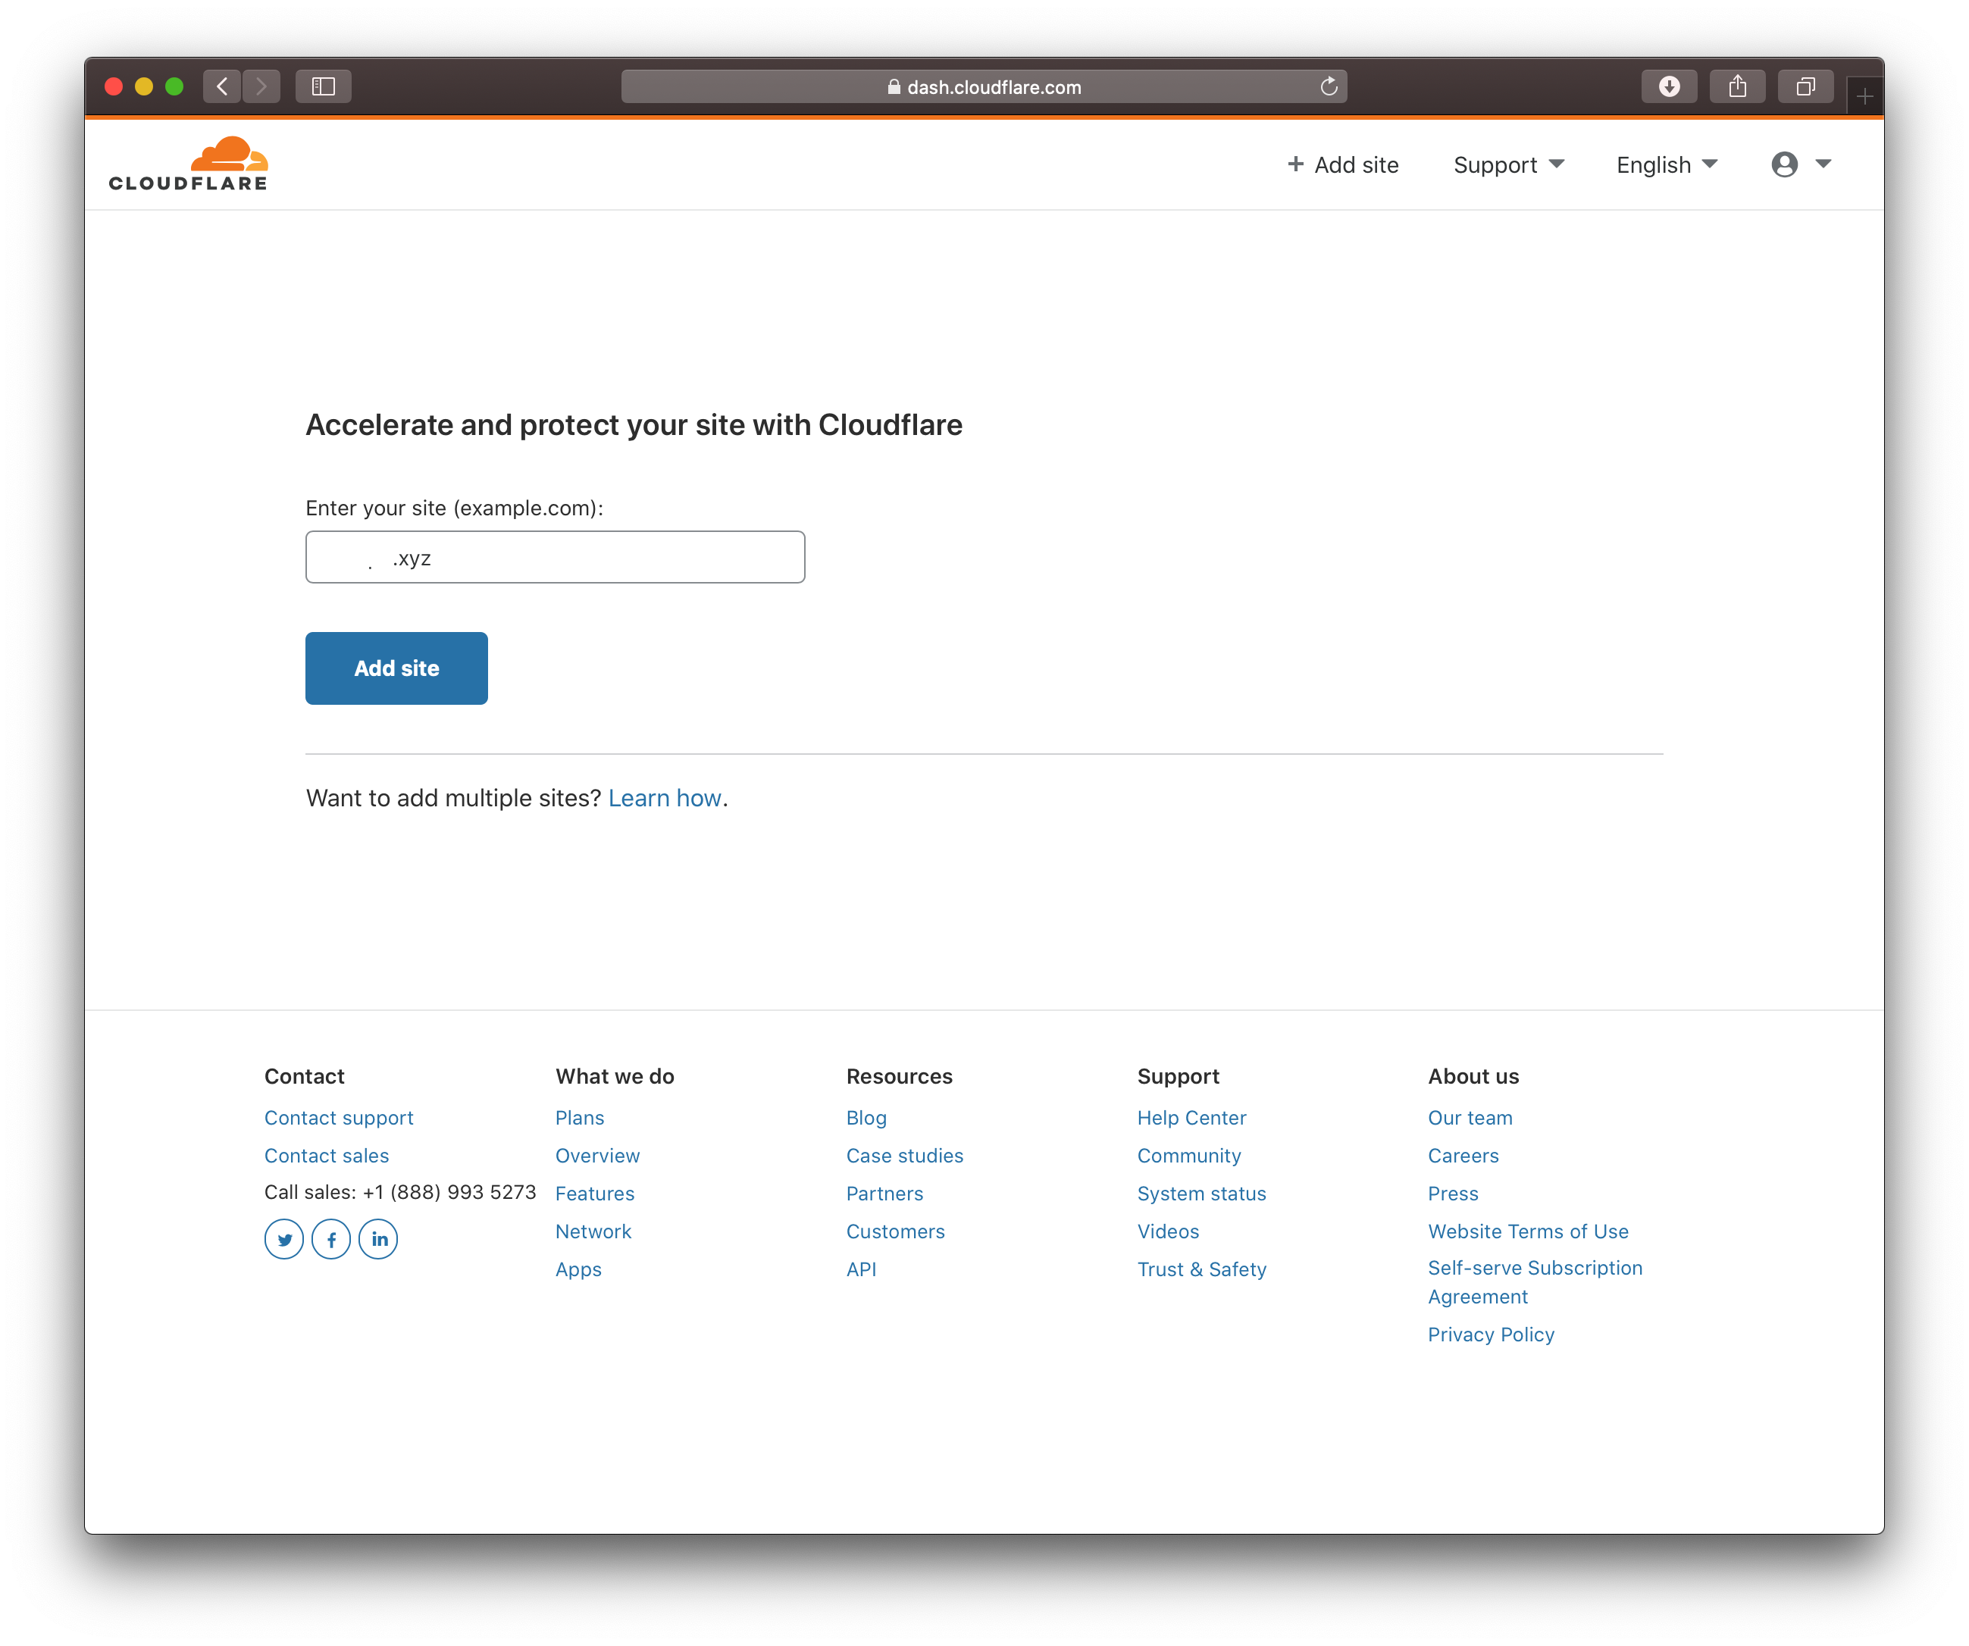Open the Careers footer link
The image size is (1969, 1646).
1463,1156
